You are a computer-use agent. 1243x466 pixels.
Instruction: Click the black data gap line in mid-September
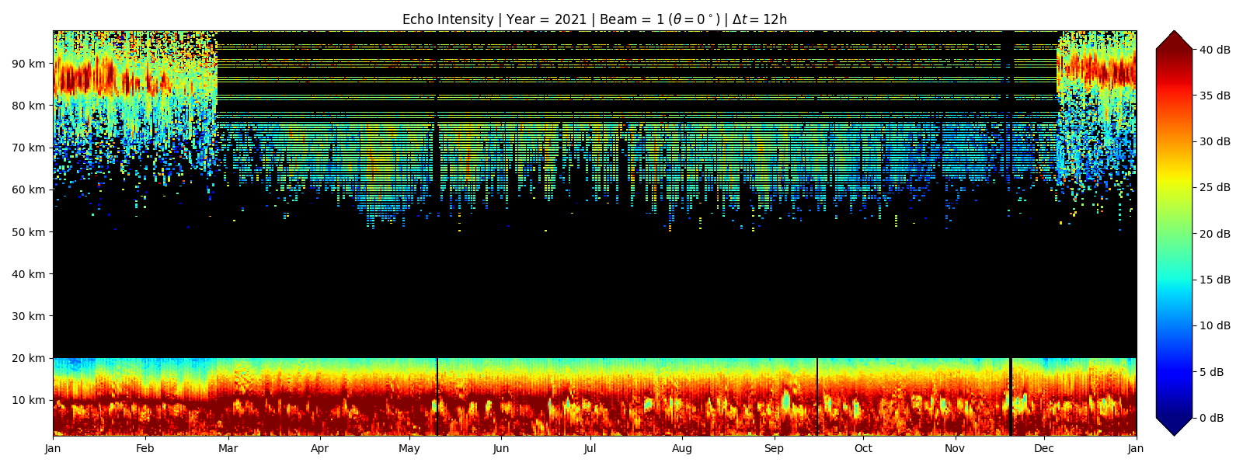pyautogui.click(x=817, y=396)
